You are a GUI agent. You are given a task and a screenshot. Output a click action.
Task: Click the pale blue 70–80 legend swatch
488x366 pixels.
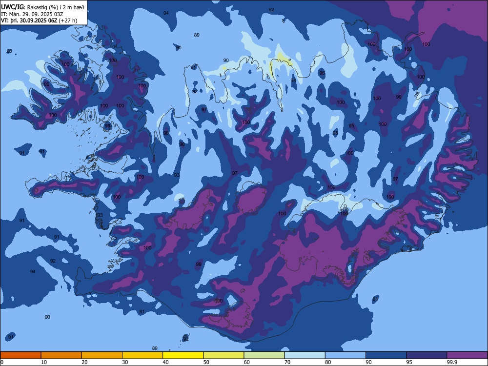point(305,355)
